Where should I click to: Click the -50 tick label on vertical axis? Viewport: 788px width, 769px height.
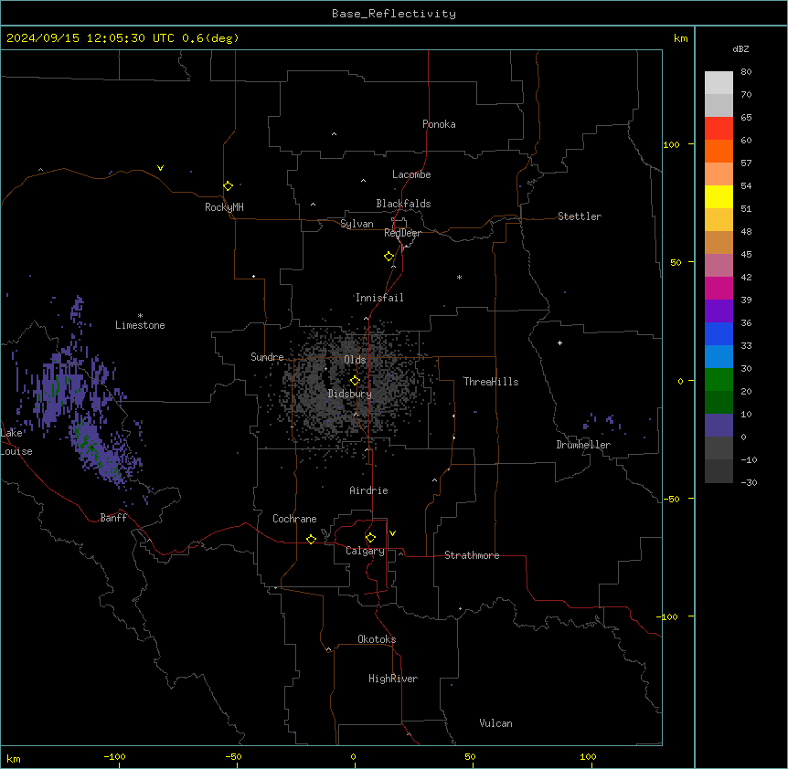point(671,499)
